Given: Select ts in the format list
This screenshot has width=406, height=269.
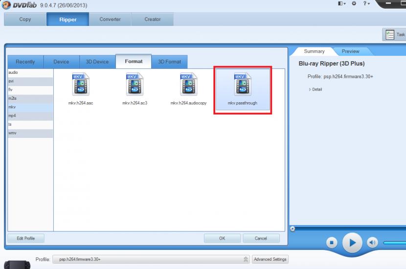Looking at the screenshot, I should click(x=30, y=125).
